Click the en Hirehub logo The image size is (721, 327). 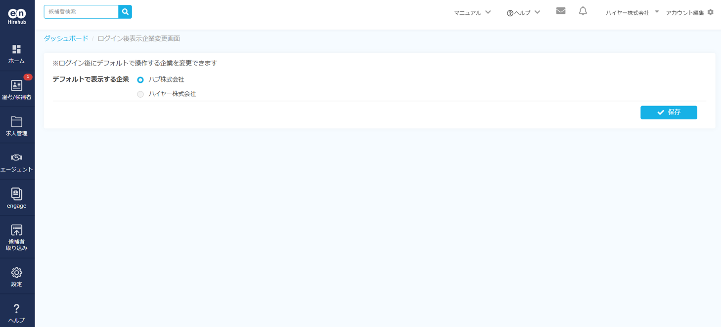(x=17, y=17)
